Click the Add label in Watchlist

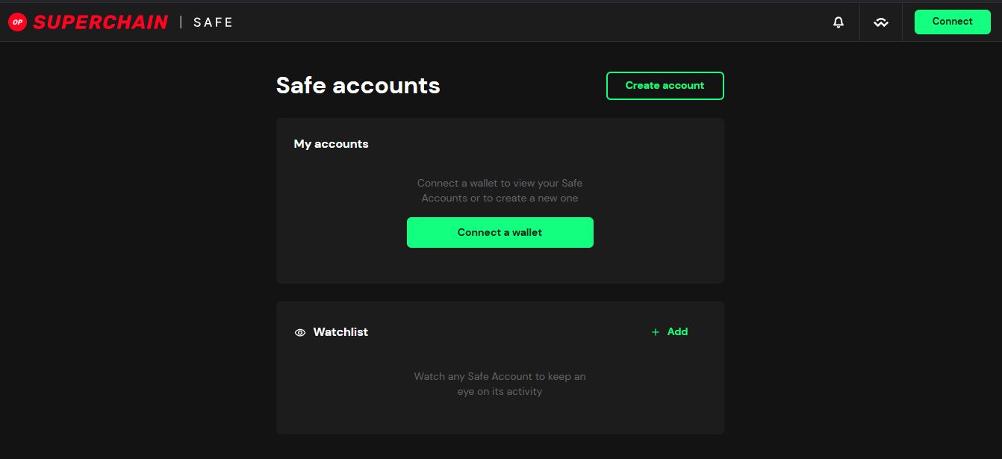click(x=677, y=332)
